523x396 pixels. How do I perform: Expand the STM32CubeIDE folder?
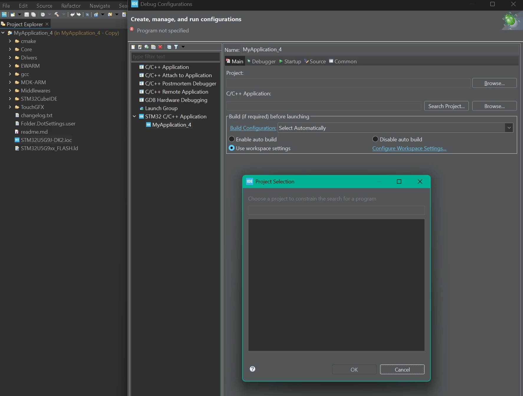click(x=10, y=99)
